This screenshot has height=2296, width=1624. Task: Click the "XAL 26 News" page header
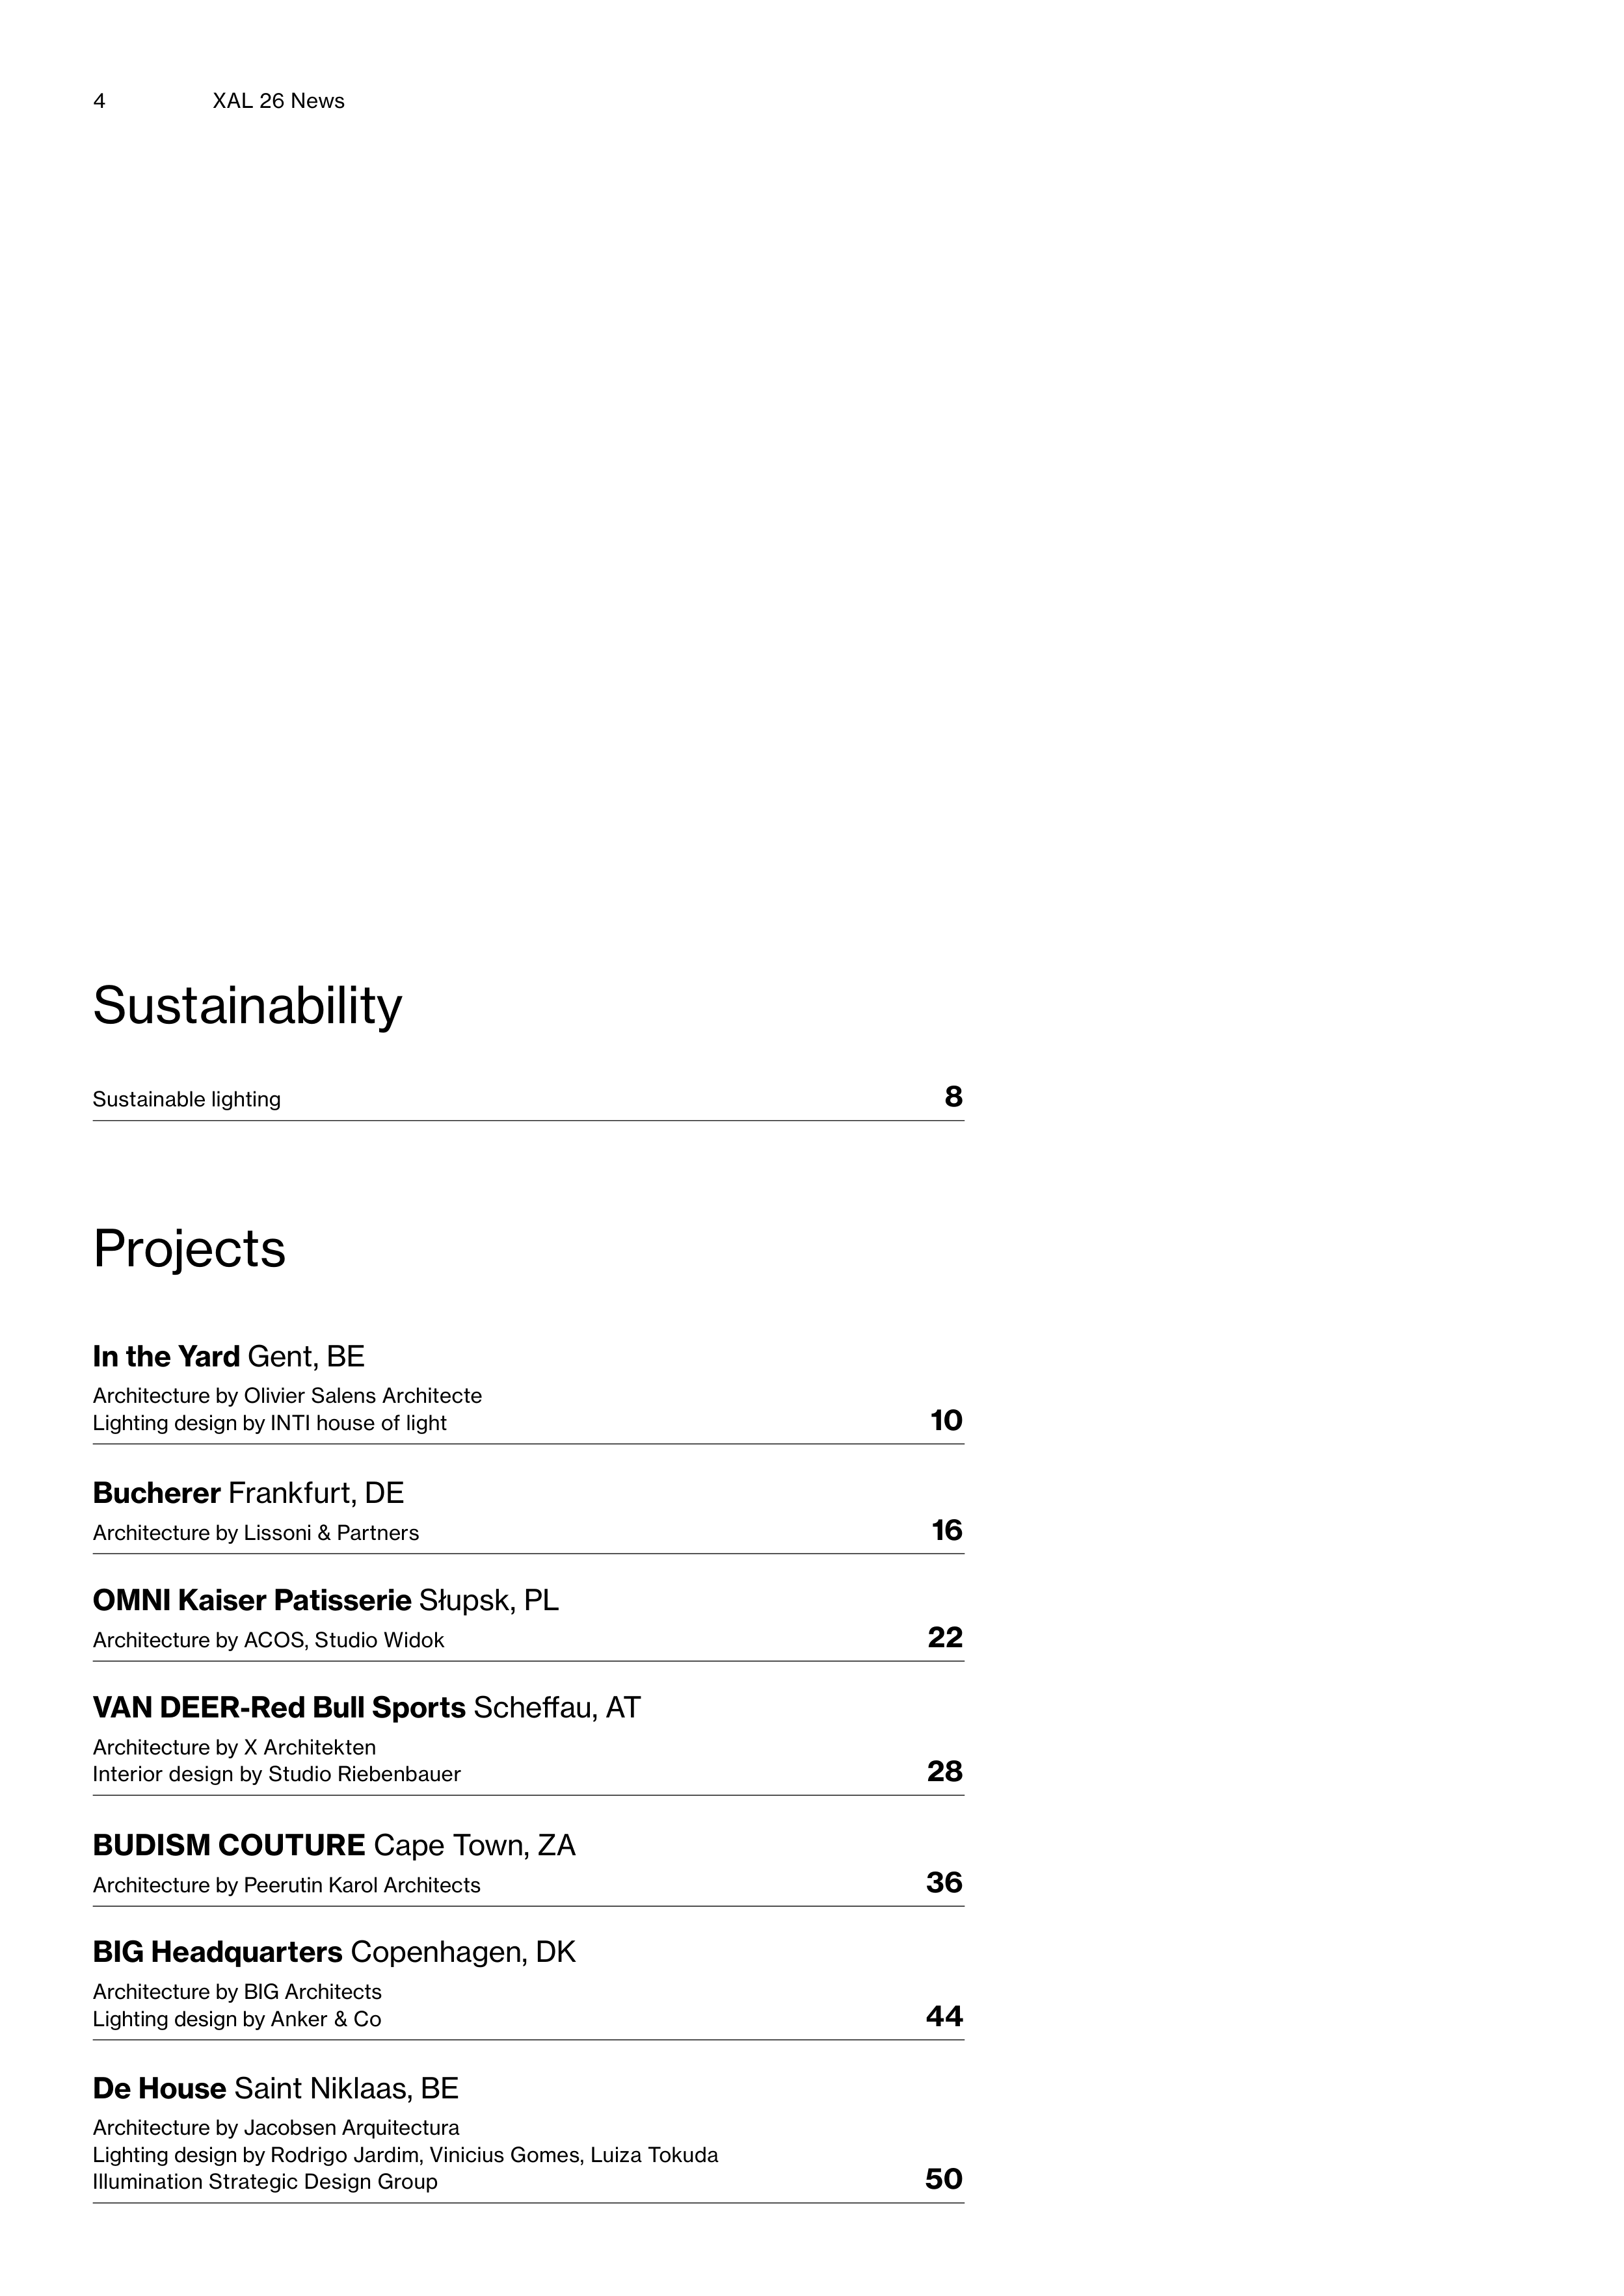click(278, 101)
